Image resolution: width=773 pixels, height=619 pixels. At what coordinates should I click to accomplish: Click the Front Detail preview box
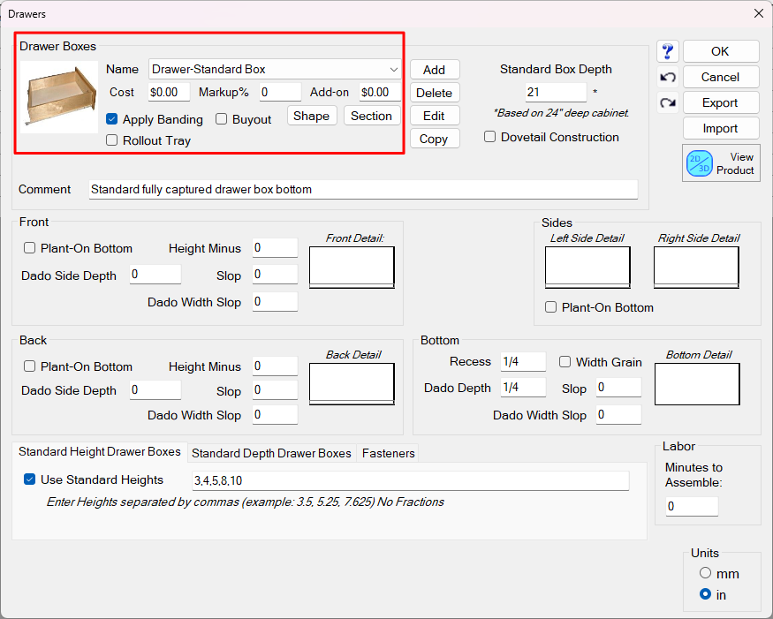[x=352, y=267]
